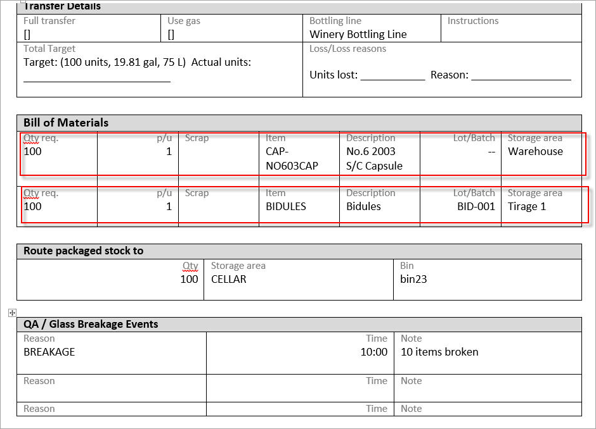
Task: Tick the Full transfer checkbox brackets
Action: pyautogui.click(x=27, y=35)
